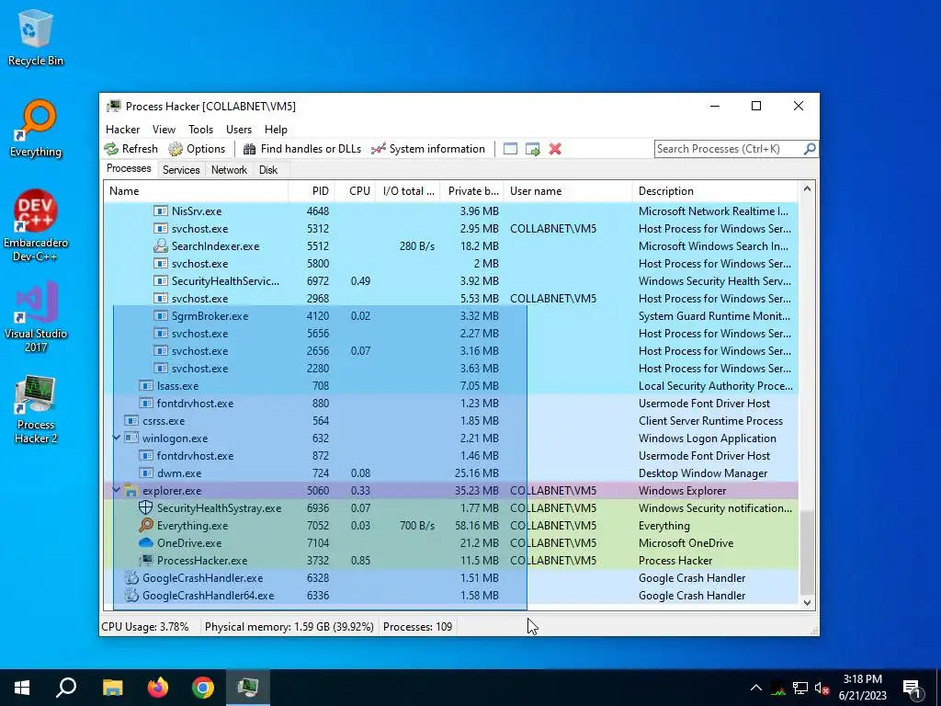
Task: Select the Everything.exe magnifier icon
Action: click(x=145, y=525)
